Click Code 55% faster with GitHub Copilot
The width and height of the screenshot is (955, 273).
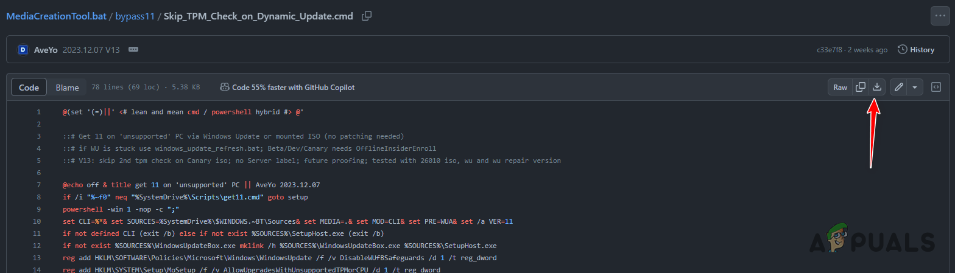[287, 88]
